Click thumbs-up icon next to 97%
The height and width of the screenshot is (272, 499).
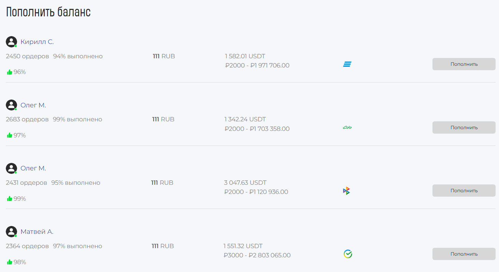click(x=10, y=135)
